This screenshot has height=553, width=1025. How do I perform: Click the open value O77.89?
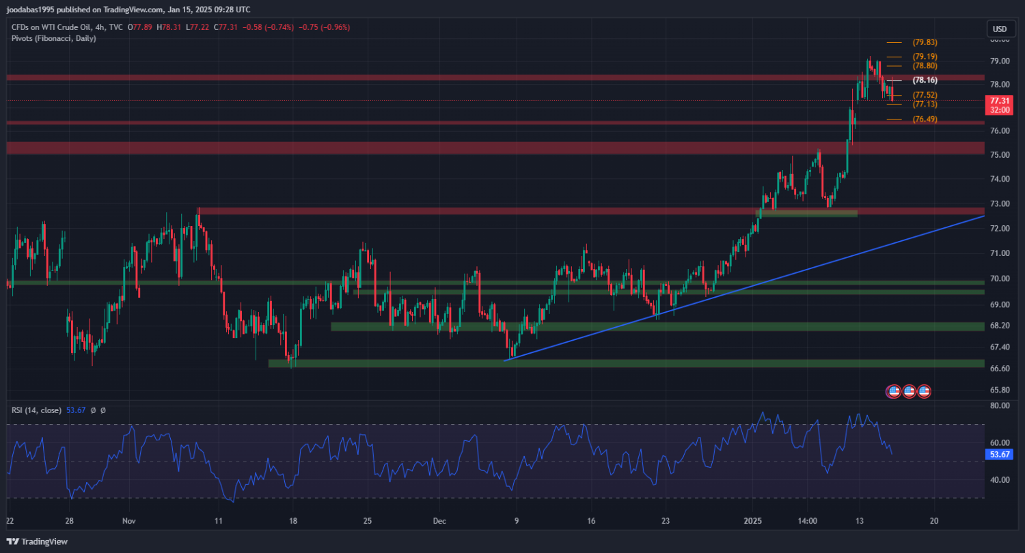pyautogui.click(x=141, y=27)
